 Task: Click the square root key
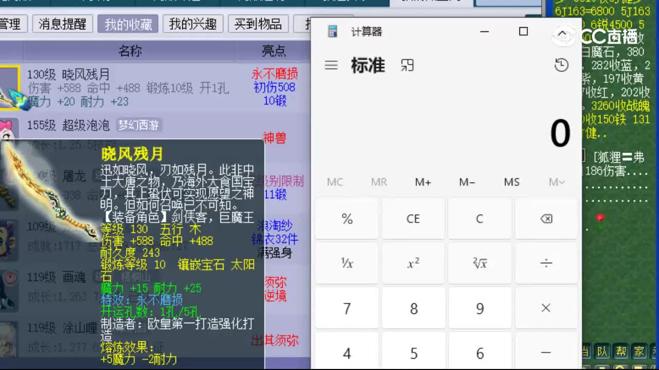click(x=479, y=264)
